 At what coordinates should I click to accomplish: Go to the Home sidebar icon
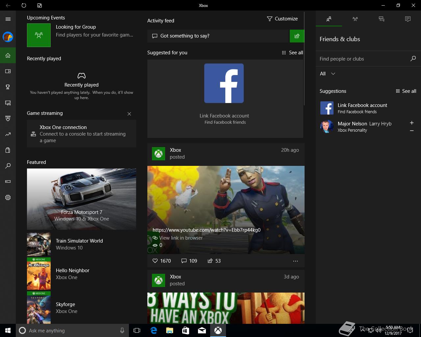coord(8,55)
